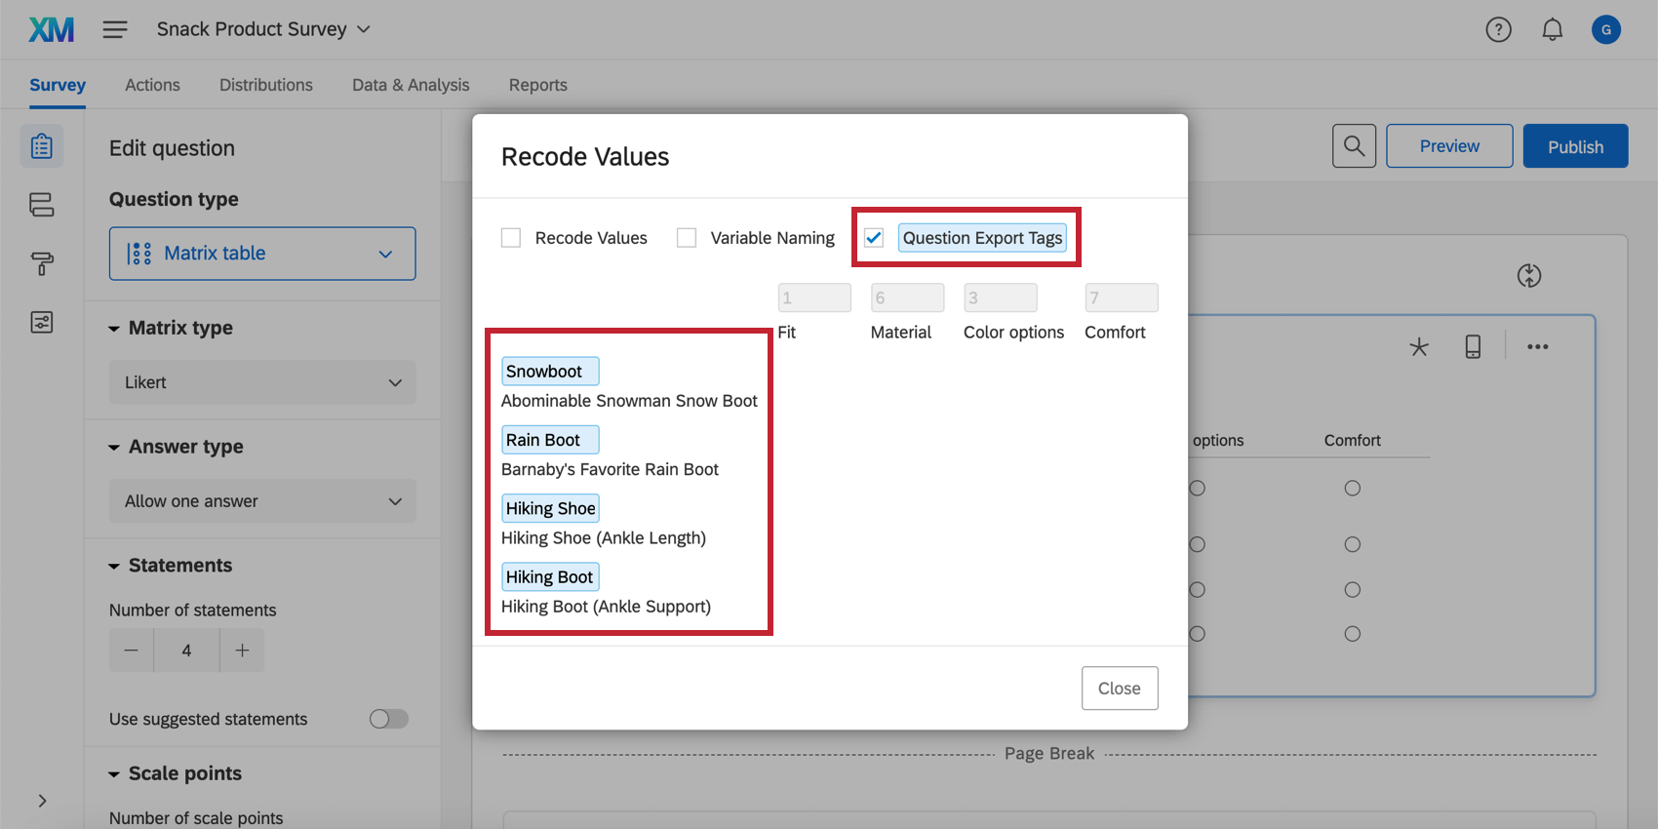Open the notifications bell
The height and width of the screenshot is (829, 1658).
tap(1552, 30)
